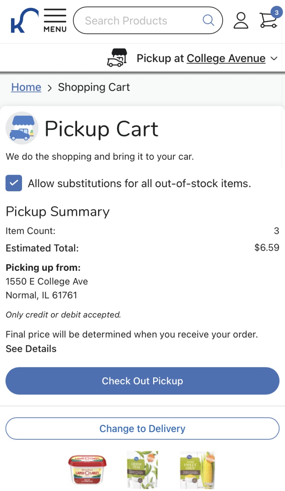
Task: Click the Pickup Cart van icon
Action: pos(22,128)
